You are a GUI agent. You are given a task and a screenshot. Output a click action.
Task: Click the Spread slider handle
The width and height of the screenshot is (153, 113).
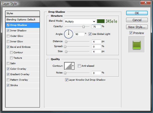pos(65,47)
